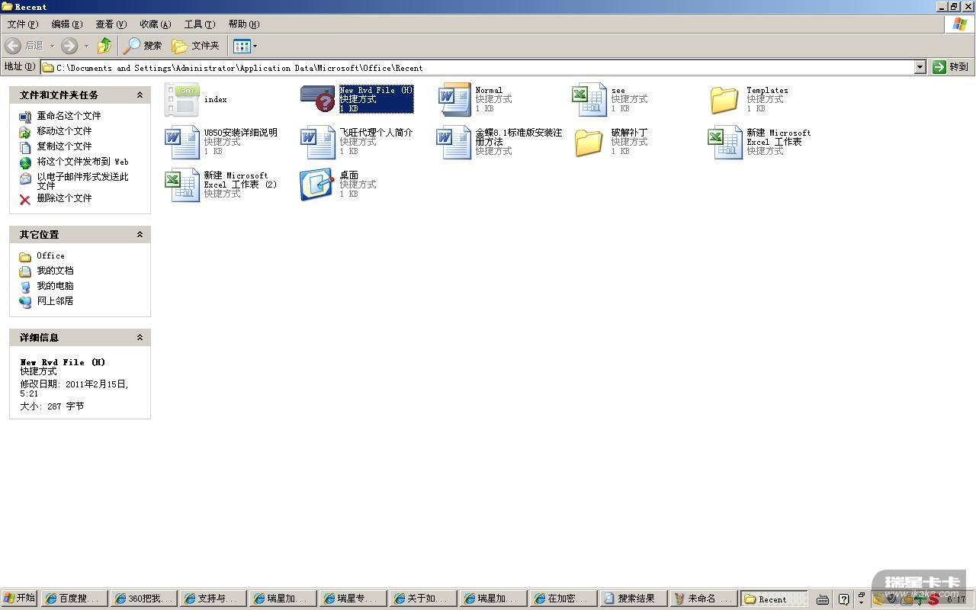Open the Back button history dropdown arrow
The height and width of the screenshot is (610, 976).
(52, 46)
